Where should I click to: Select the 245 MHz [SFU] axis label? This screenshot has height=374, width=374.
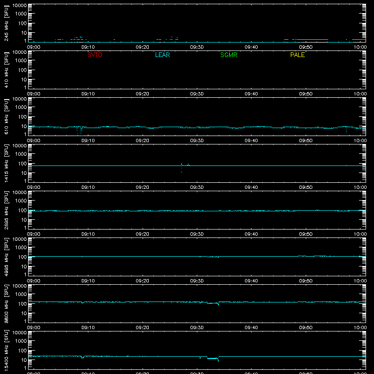6,23
